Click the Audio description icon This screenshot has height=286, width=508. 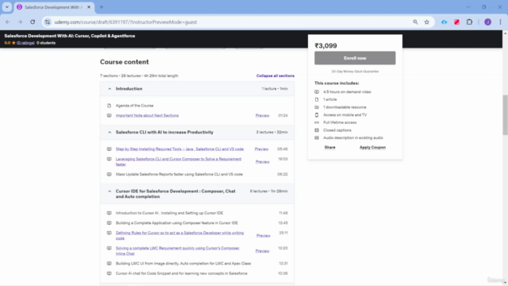point(317,137)
